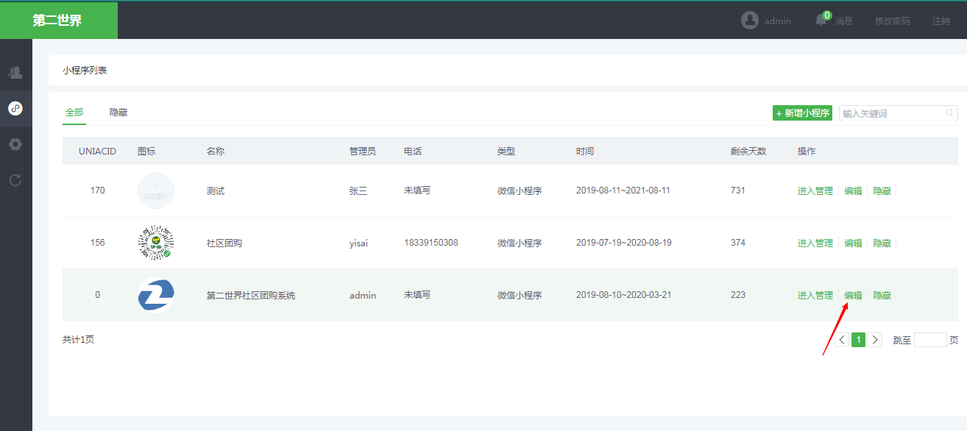Click the 新增小程序 button
The image size is (967, 431).
point(802,113)
